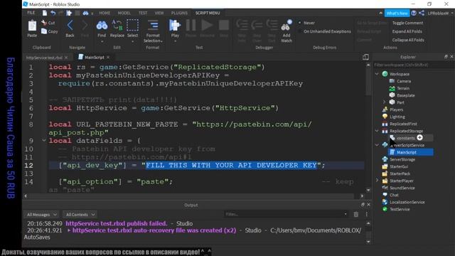This screenshot has width=455, height=256.
Task: Click the share icon near What's New
Action: [x=422, y=13]
